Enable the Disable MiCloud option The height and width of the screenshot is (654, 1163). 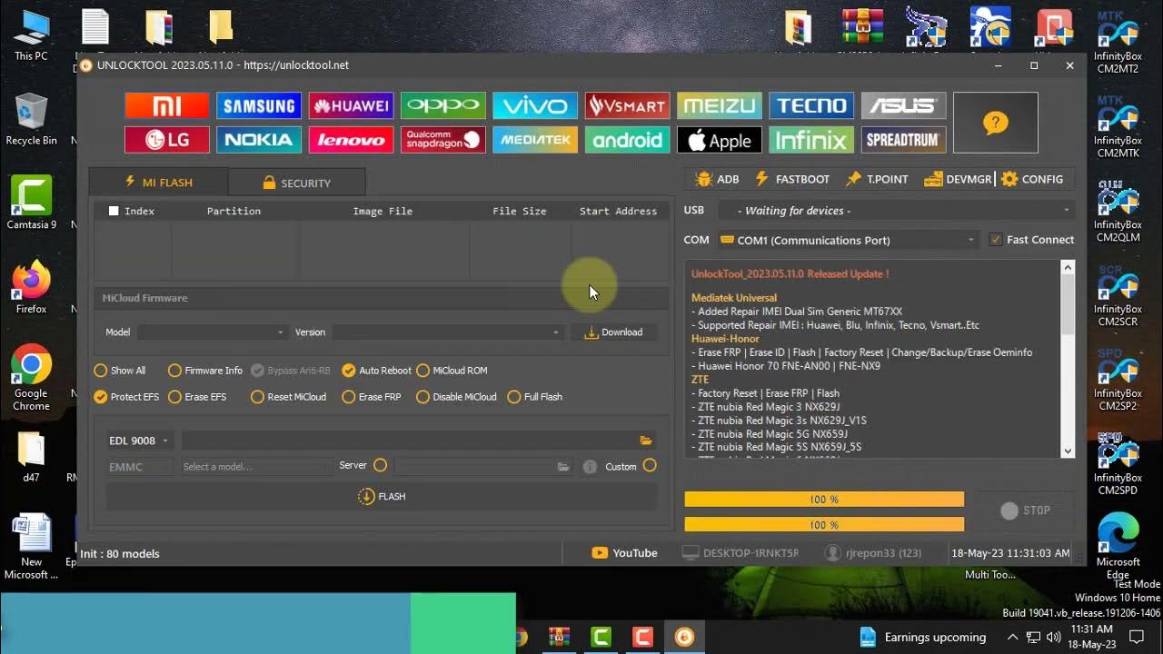click(456, 397)
